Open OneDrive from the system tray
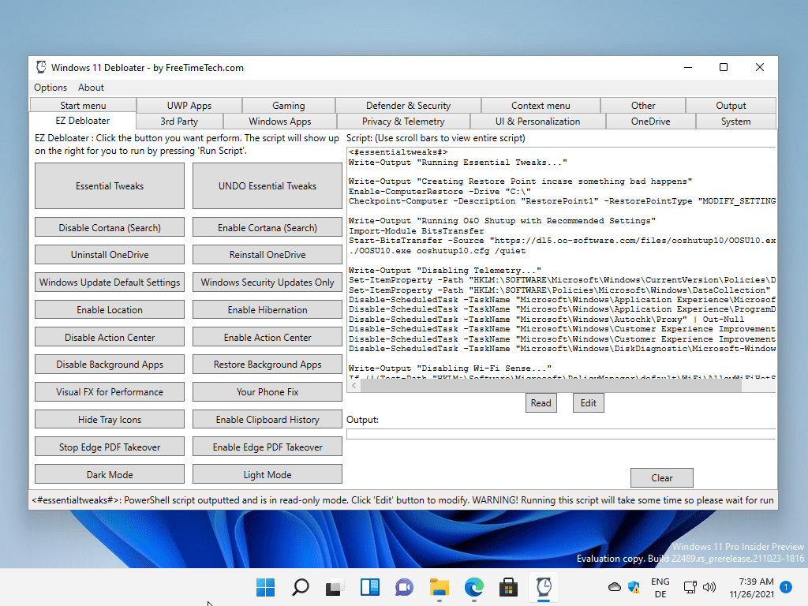The image size is (808, 606). [614, 587]
